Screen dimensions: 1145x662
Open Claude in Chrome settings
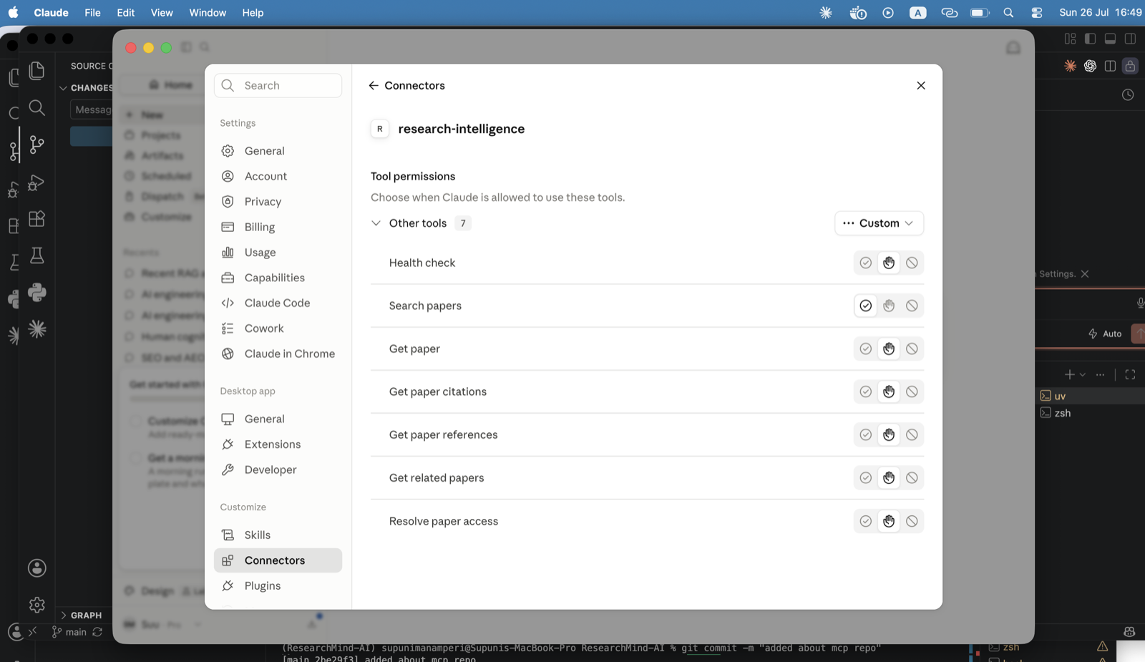tap(278, 354)
